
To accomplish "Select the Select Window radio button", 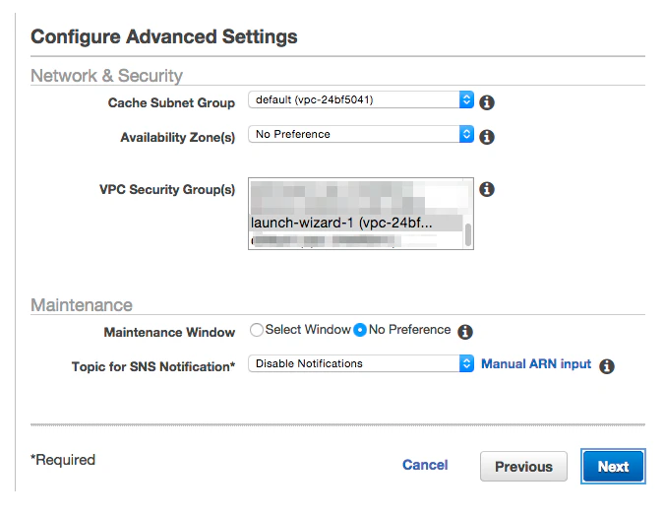I will click(x=256, y=330).
